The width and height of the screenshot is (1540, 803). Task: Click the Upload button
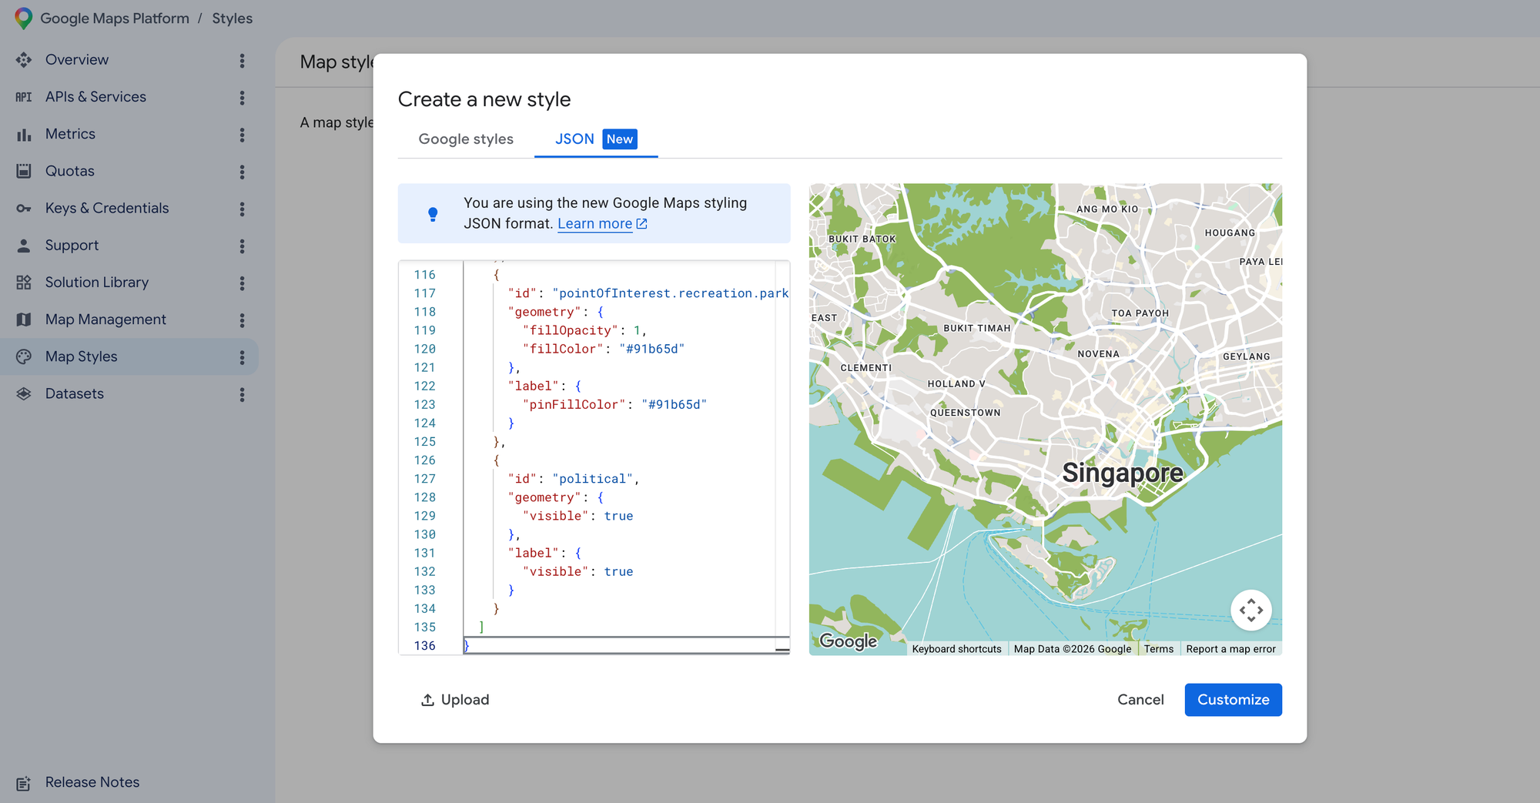click(455, 700)
